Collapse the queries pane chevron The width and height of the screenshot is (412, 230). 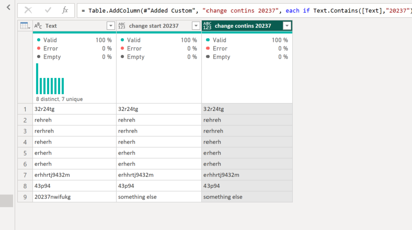click(x=8, y=7)
